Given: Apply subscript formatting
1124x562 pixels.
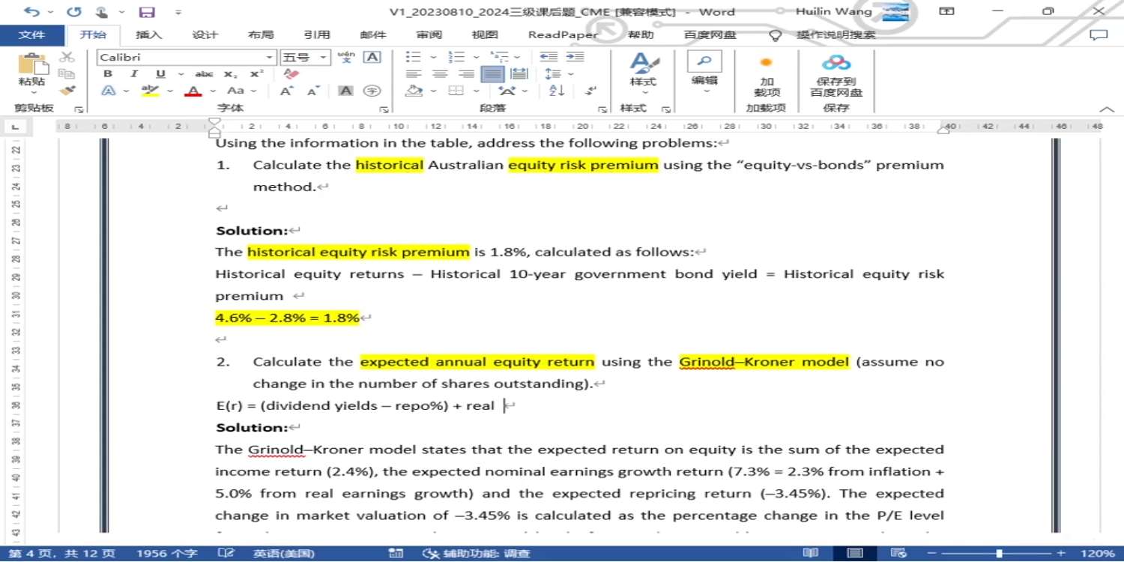Looking at the screenshot, I should [231, 73].
